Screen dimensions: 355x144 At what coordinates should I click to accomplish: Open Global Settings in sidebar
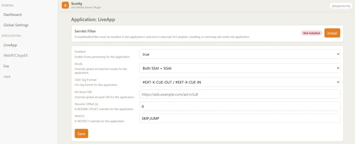(16, 25)
